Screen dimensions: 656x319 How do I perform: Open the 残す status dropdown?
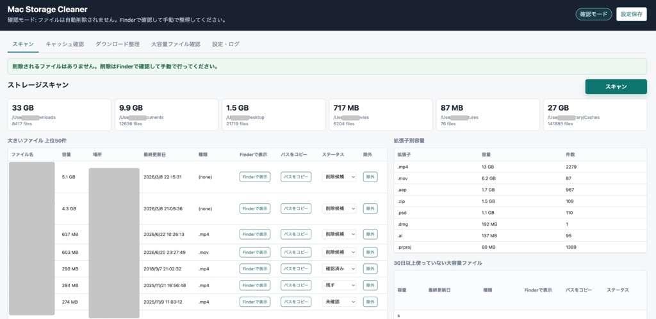pos(339,285)
